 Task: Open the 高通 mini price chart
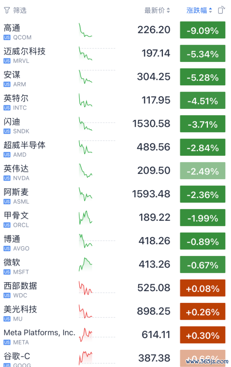(x=86, y=30)
